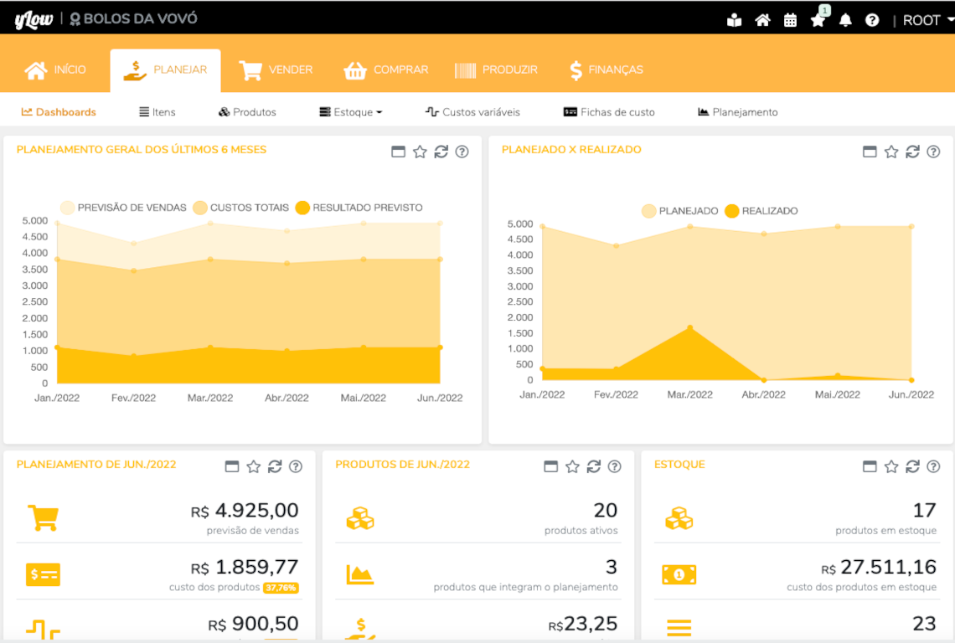Open the Finanças tab
This screenshot has height=643, width=955.
[606, 70]
